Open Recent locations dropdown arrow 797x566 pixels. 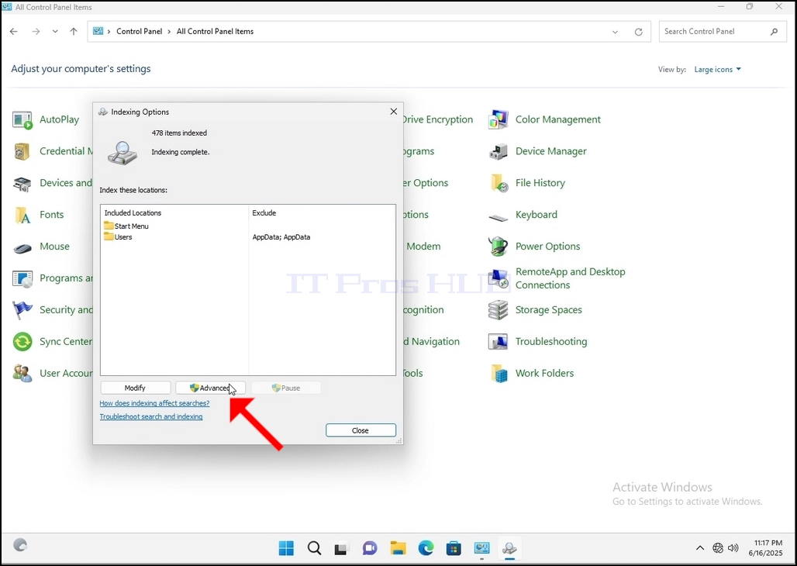(x=55, y=32)
